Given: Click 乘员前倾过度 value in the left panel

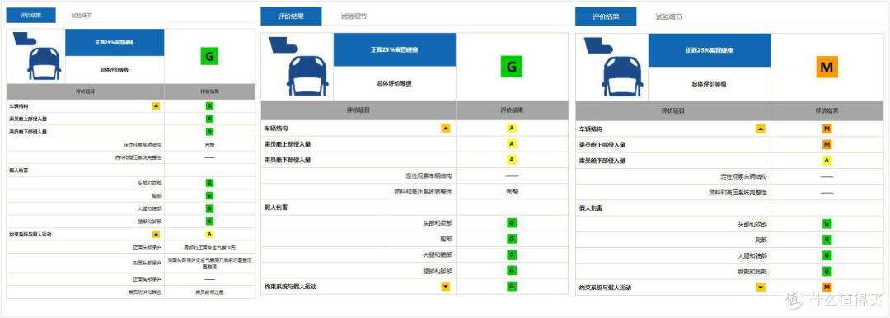Looking at the screenshot, I should coord(209,292).
